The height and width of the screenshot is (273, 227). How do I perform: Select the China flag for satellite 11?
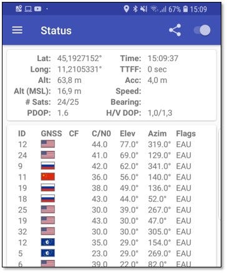pos(48,177)
